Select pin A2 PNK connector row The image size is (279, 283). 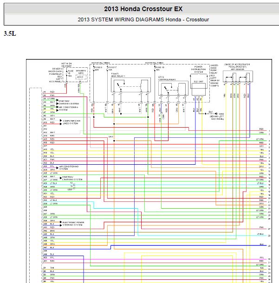coord(49,95)
